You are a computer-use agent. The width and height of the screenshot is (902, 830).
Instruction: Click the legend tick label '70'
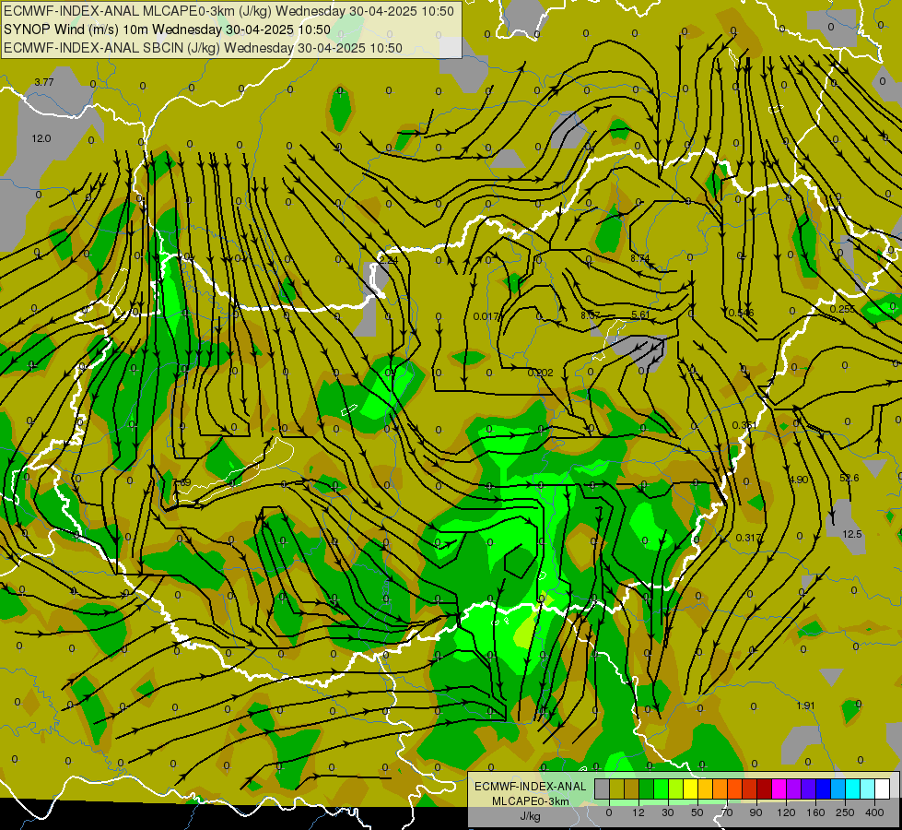[727, 812]
